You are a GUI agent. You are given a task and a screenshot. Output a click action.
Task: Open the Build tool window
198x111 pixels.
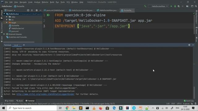19,101
